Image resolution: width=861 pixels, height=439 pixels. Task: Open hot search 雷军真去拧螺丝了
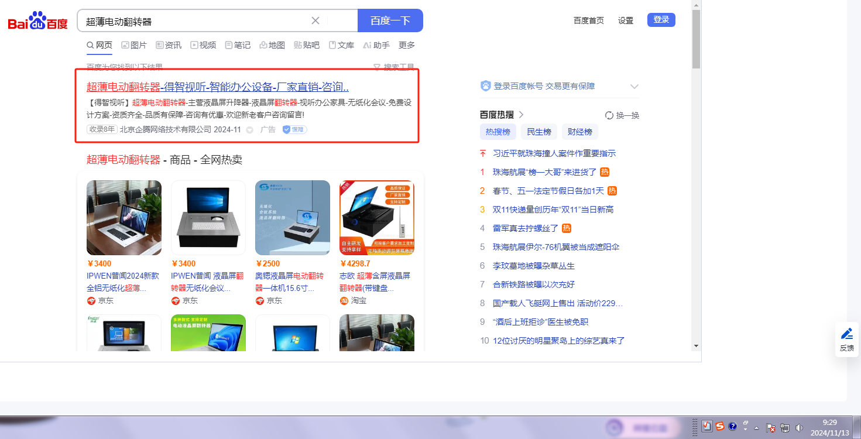(x=526, y=228)
